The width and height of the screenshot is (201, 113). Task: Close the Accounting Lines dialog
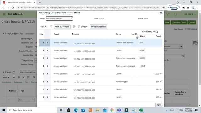(161, 13)
